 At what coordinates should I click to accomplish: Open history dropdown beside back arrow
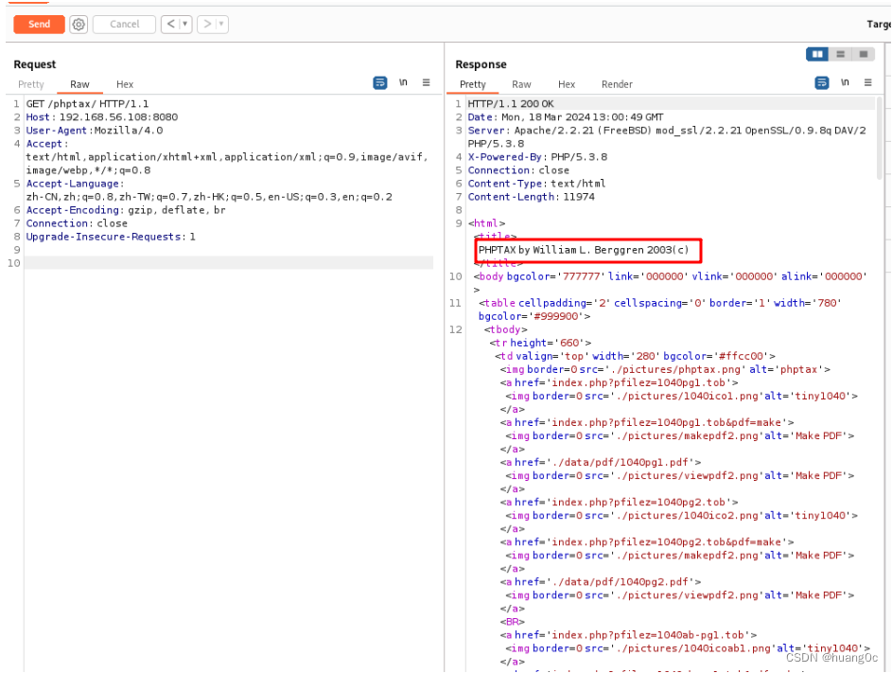click(x=184, y=24)
